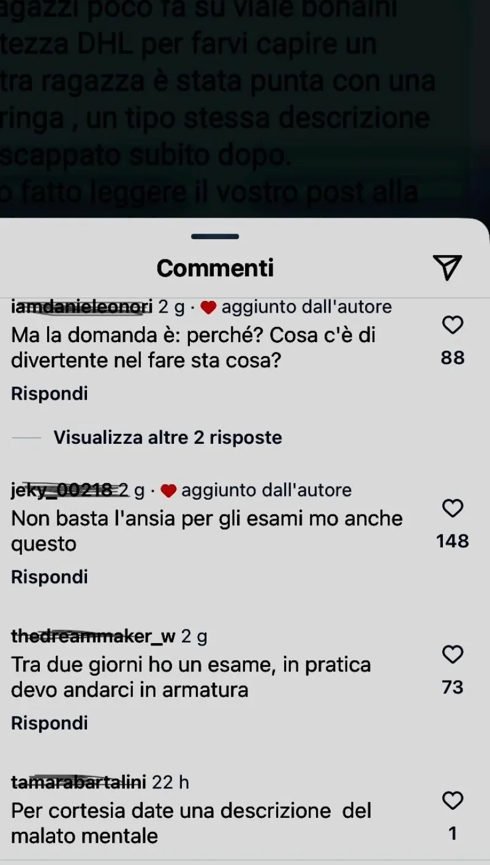Reply to the 'Ma la domanda è' comment

tap(50, 394)
